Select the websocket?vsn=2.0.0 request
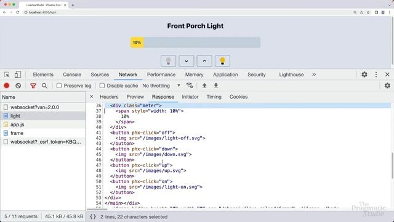This screenshot has height=222, width=394. 43,107
